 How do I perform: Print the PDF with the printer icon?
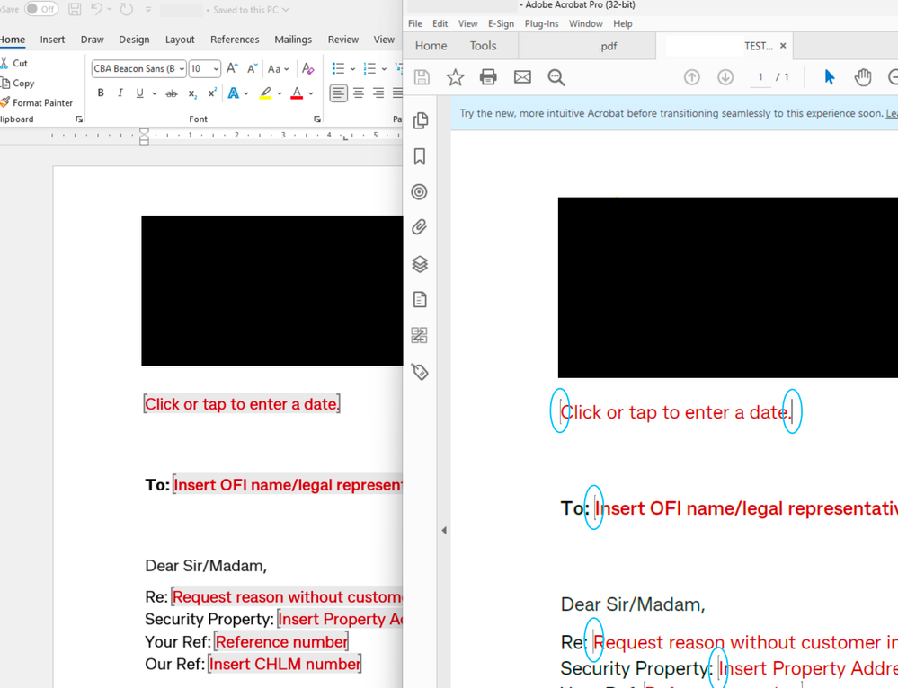pos(488,76)
